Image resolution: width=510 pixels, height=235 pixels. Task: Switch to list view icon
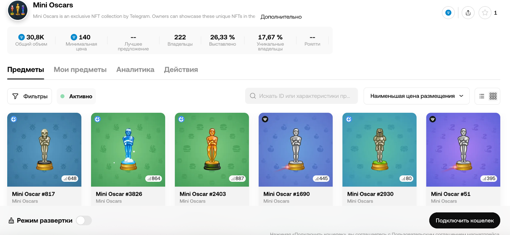click(x=482, y=96)
